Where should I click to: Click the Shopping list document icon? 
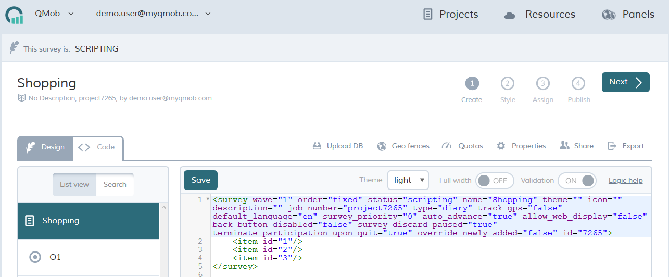click(30, 221)
